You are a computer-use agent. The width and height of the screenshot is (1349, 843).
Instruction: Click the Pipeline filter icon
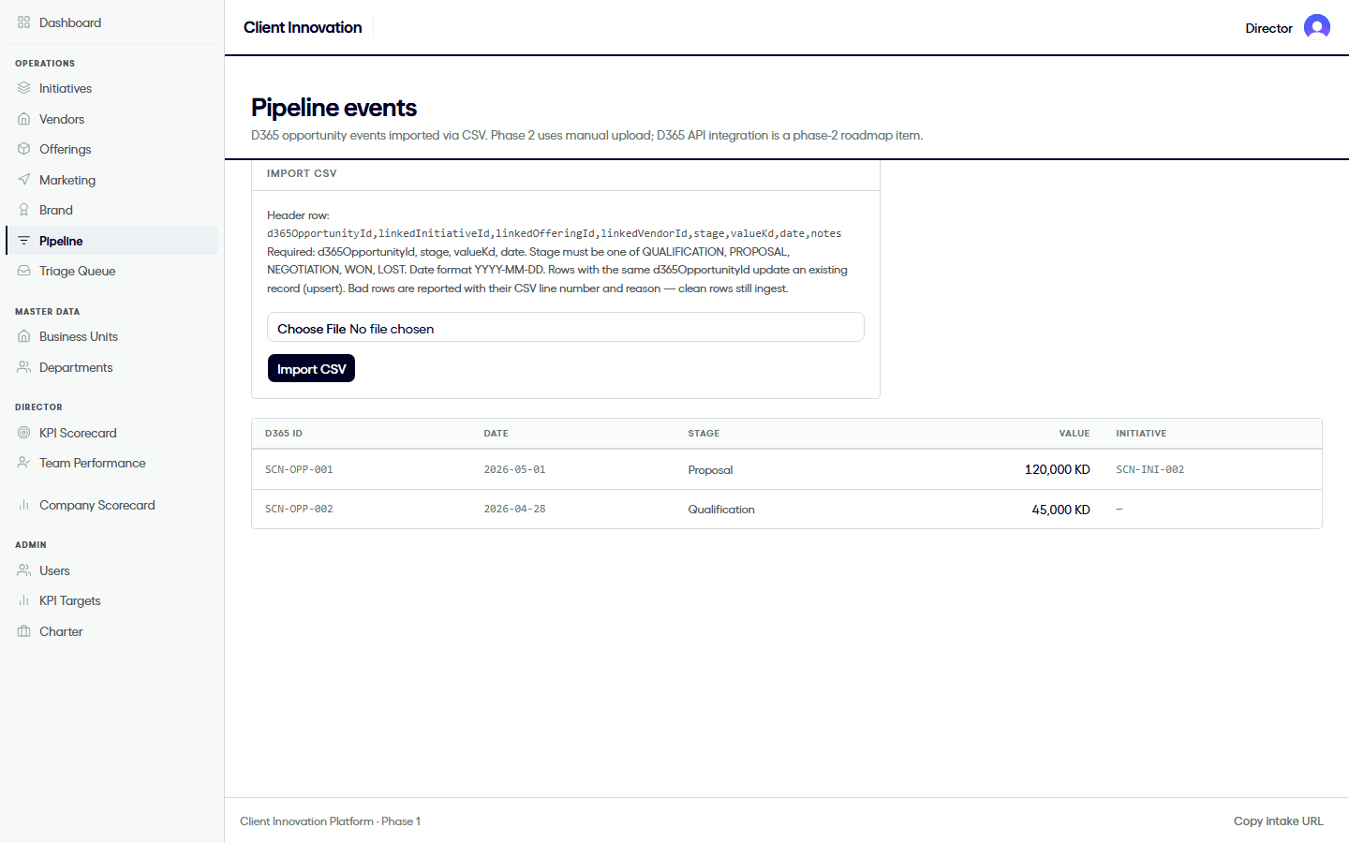coord(23,241)
